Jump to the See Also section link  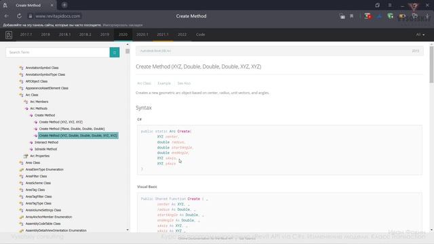tap(184, 83)
